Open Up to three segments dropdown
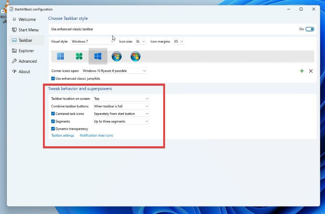This screenshot has width=325, height=214. pyautogui.click(x=121, y=121)
